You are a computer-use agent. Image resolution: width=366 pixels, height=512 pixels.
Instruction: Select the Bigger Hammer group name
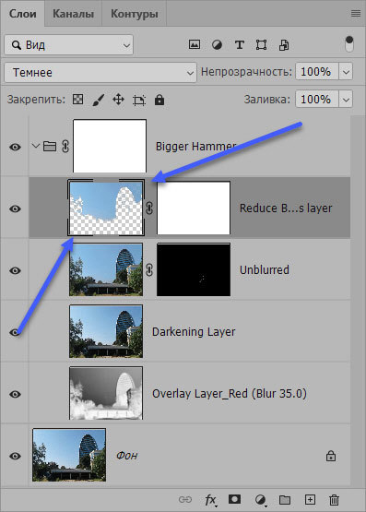coord(195,147)
